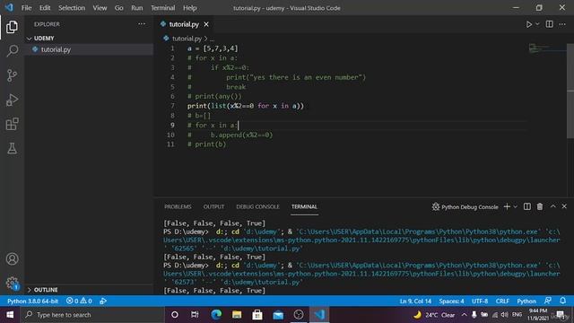The height and width of the screenshot is (323, 574).
Task: Run the Python file with play icon
Action: pyautogui.click(x=528, y=24)
